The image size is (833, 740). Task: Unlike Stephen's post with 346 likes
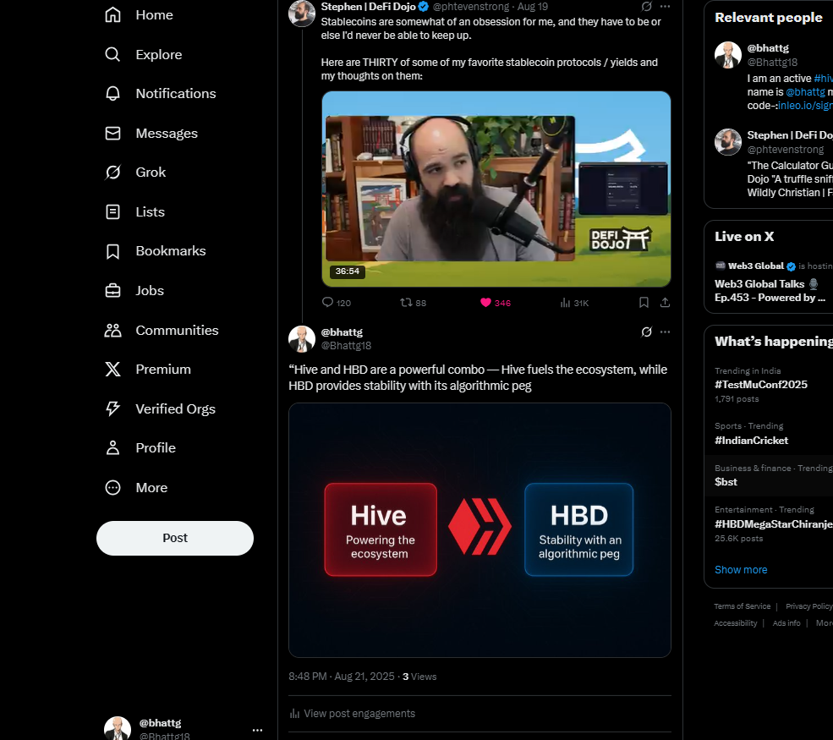tap(495, 303)
